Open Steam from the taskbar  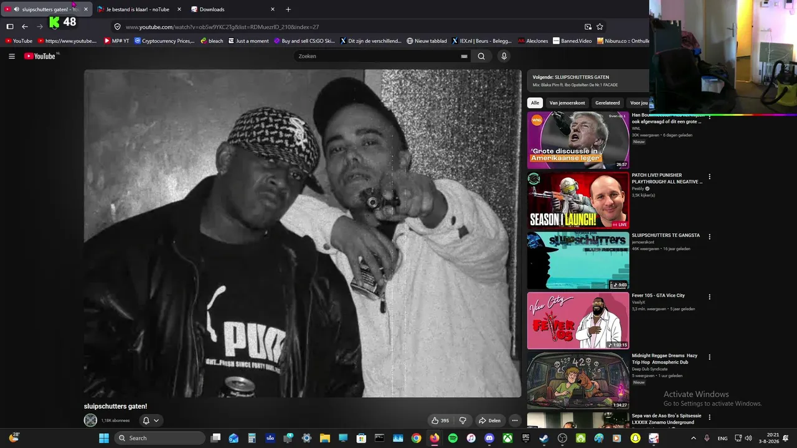pos(544,438)
